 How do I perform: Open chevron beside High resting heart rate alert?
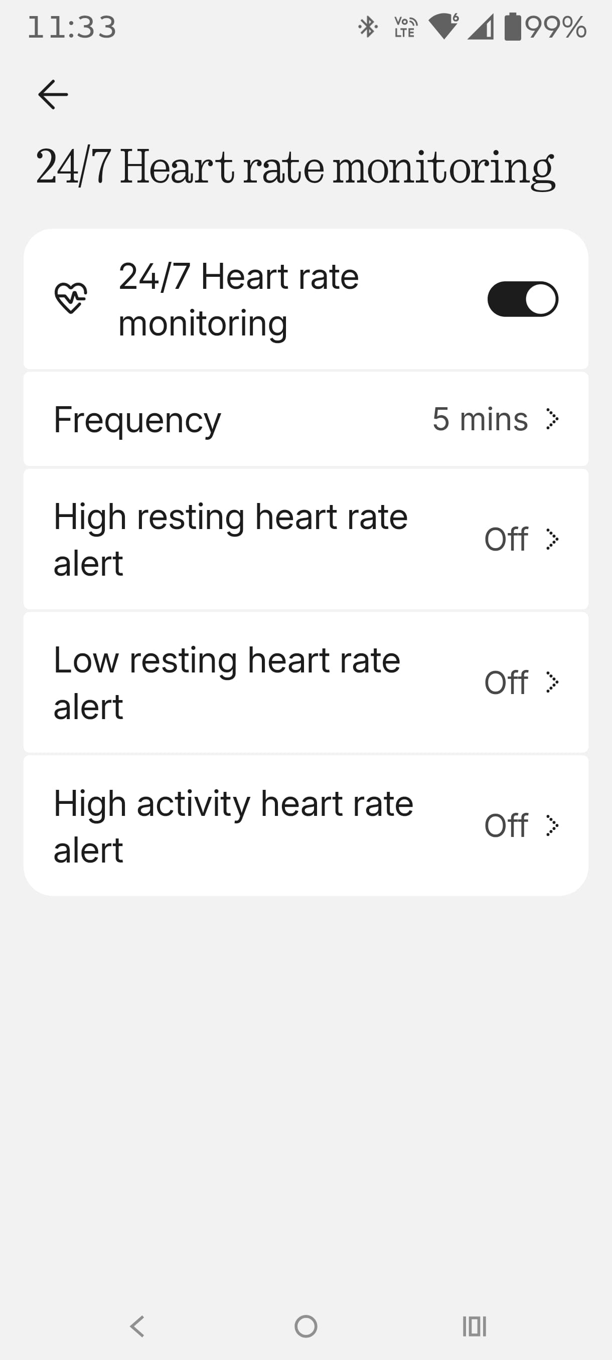(552, 539)
